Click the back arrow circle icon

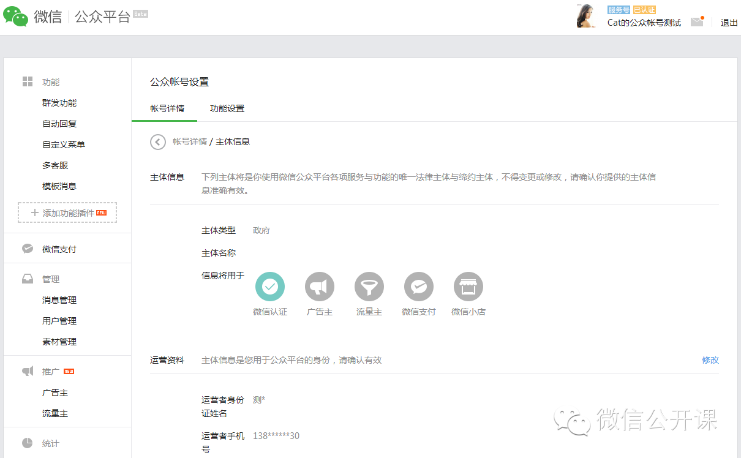point(158,142)
